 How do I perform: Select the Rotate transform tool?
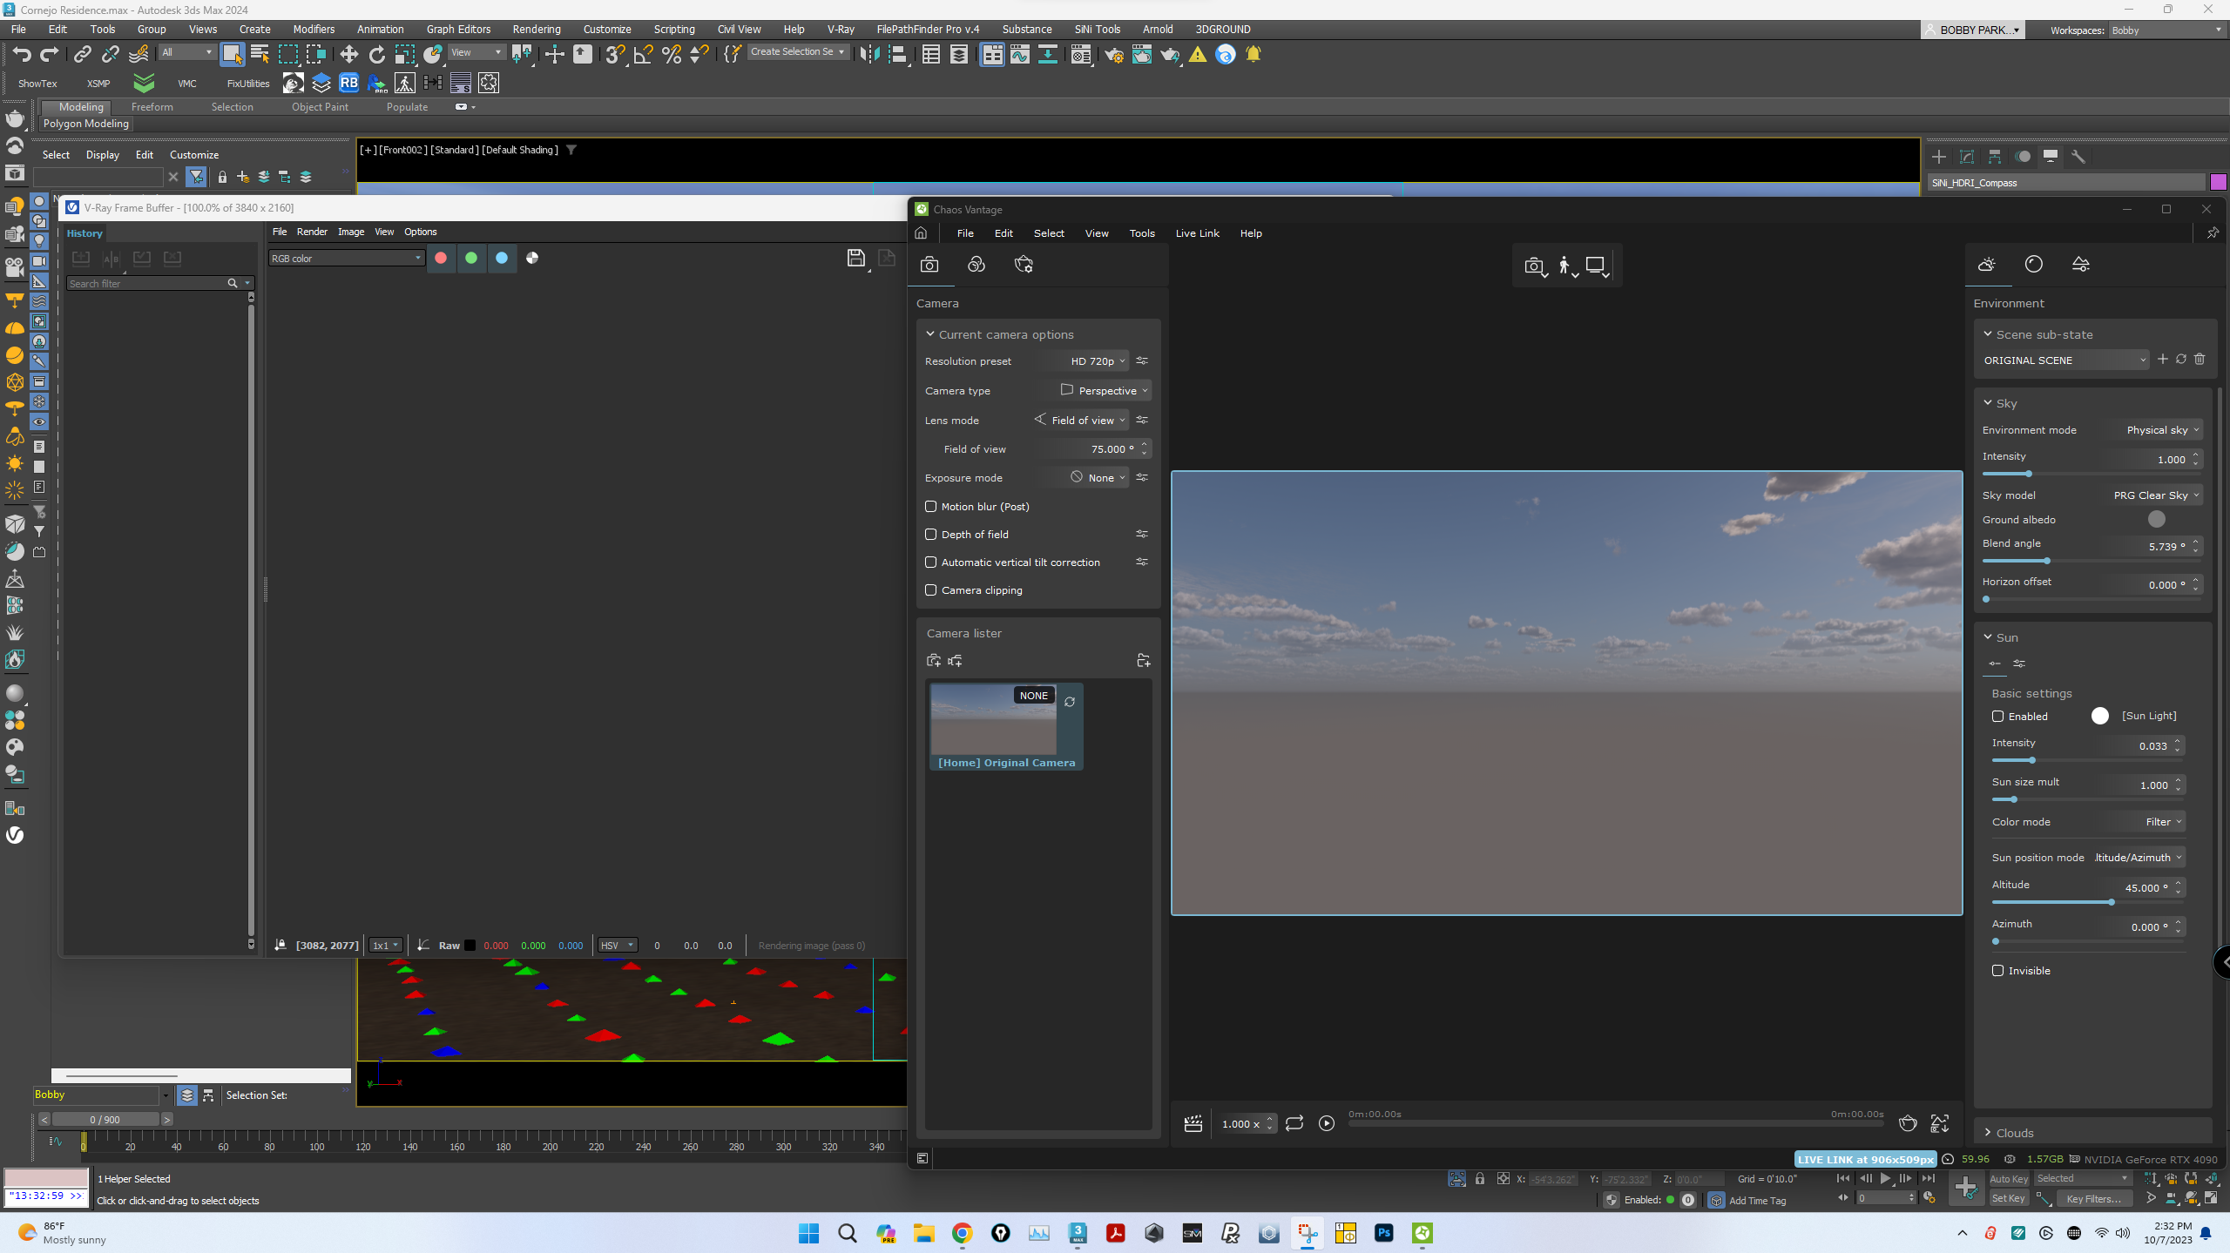(x=376, y=54)
